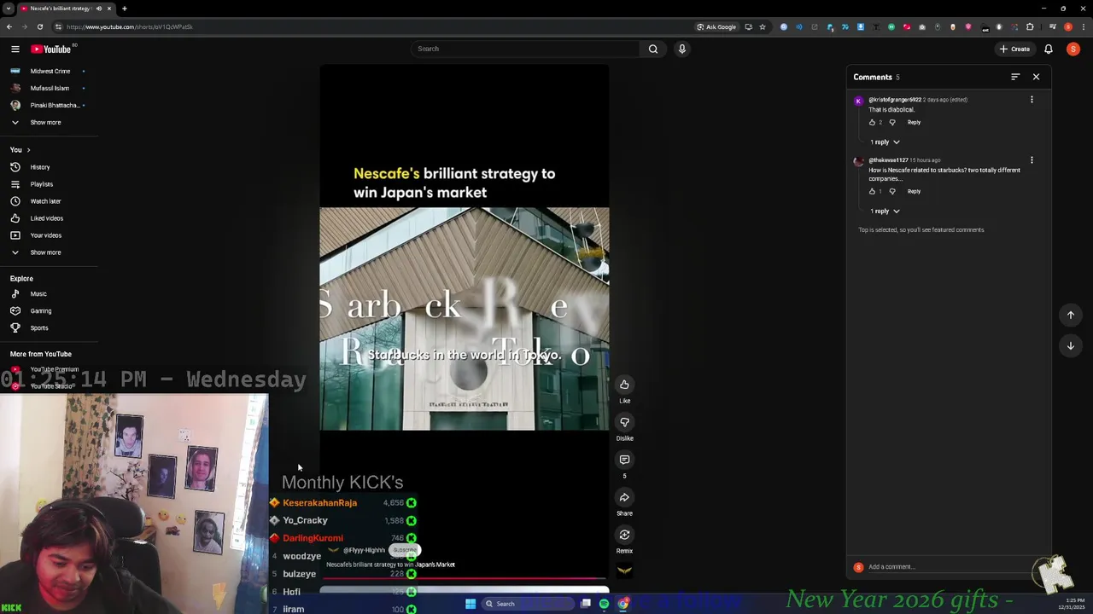Open Chrome three-dot menu
This screenshot has width=1093, height=614.
[x=1082, y=26]
